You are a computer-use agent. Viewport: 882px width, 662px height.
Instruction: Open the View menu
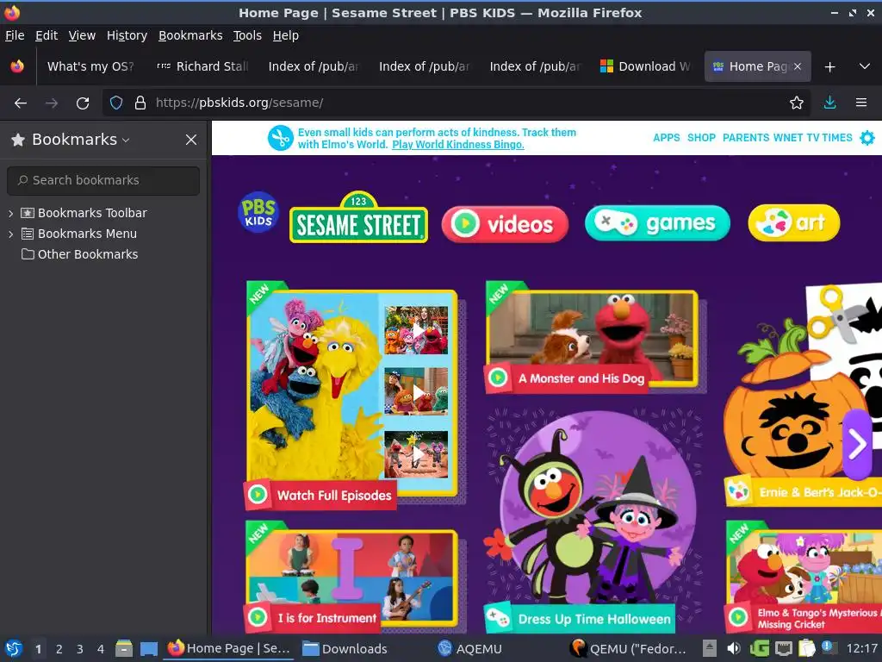coord(82,35)
